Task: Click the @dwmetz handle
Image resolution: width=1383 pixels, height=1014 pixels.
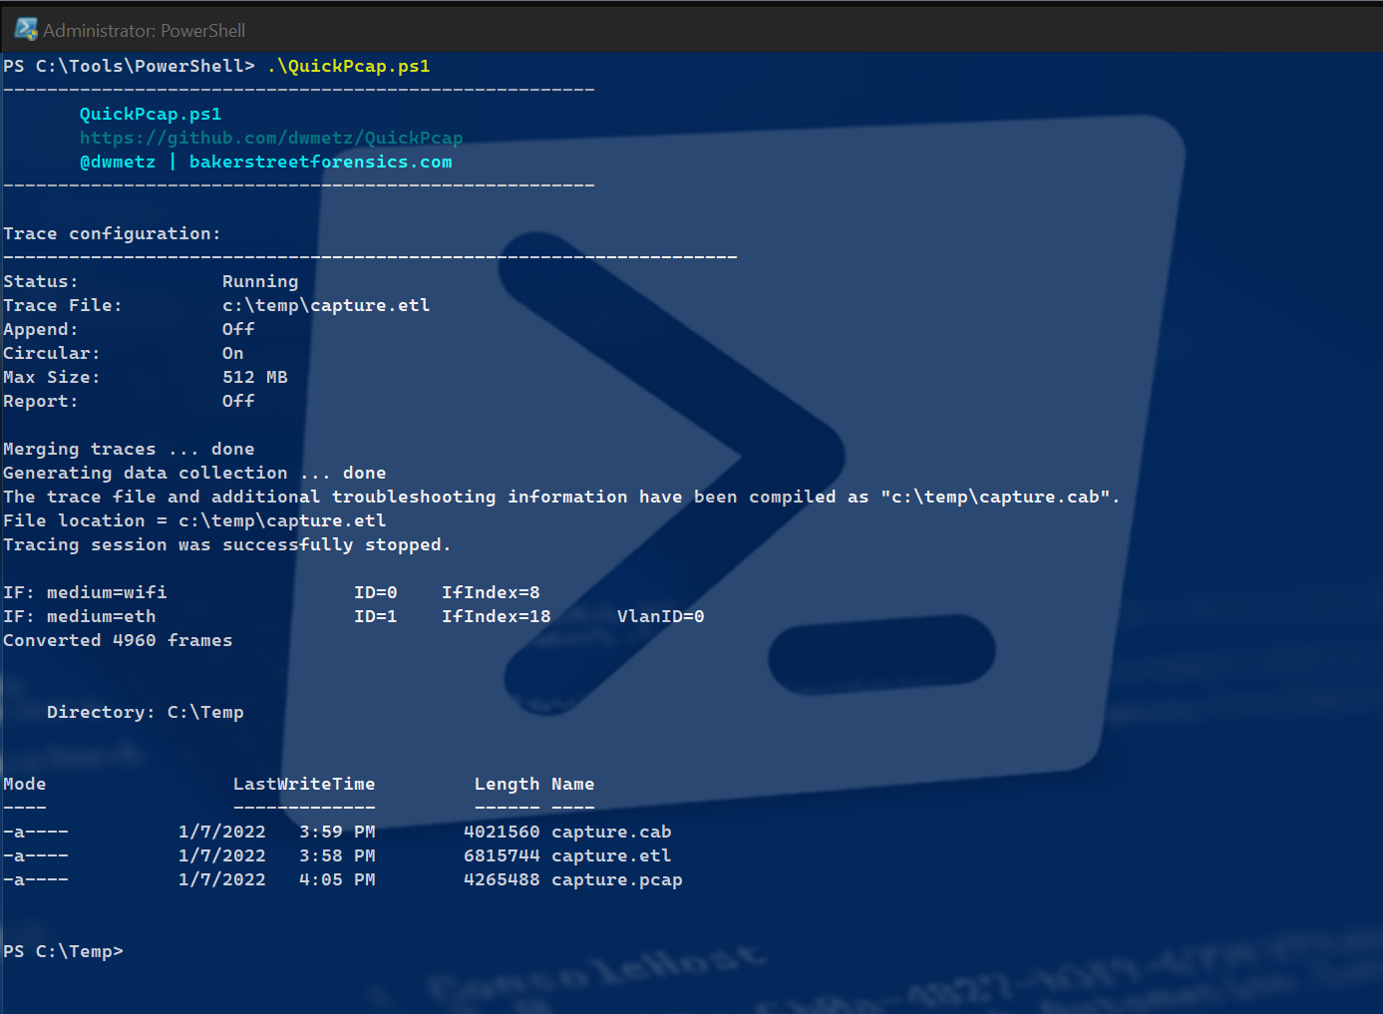Action: pyautogui.click(x=118, y=163)
